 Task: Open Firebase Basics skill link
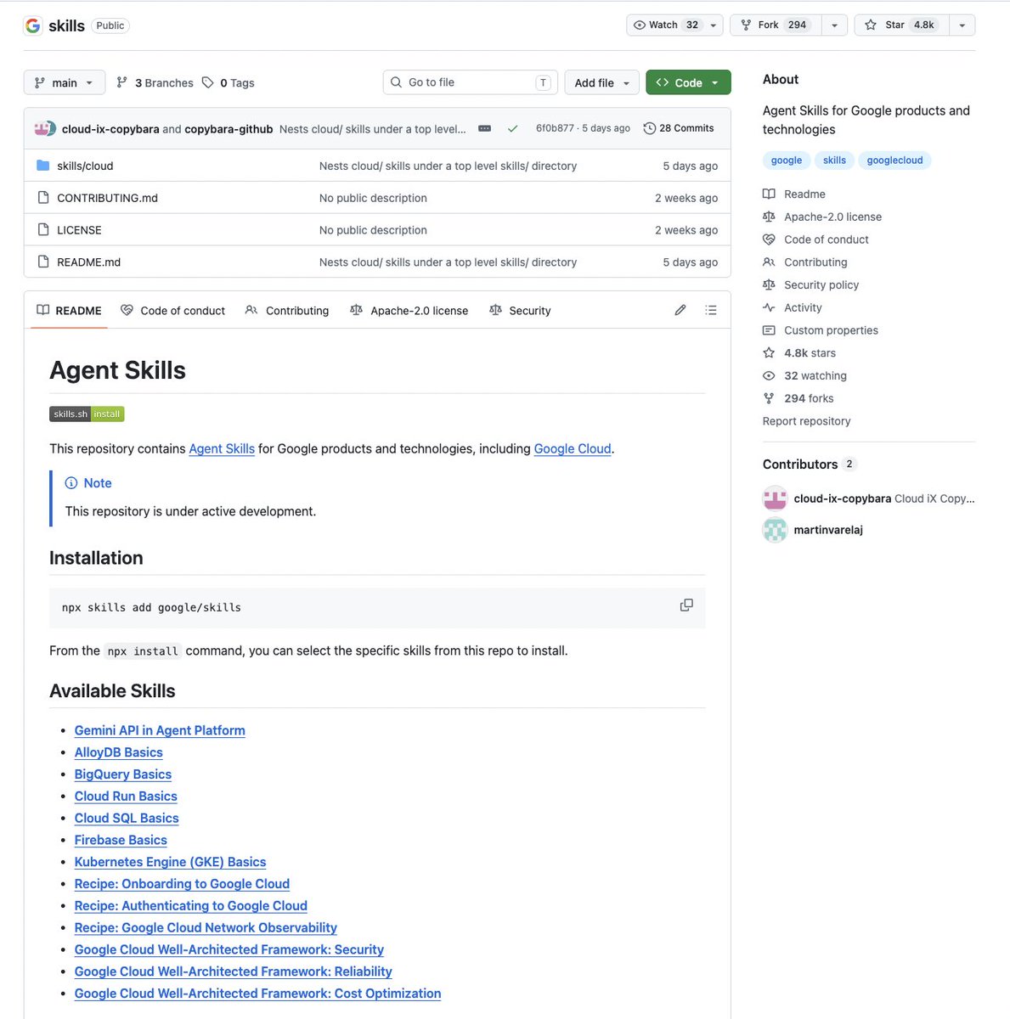[x=121, y=841]
